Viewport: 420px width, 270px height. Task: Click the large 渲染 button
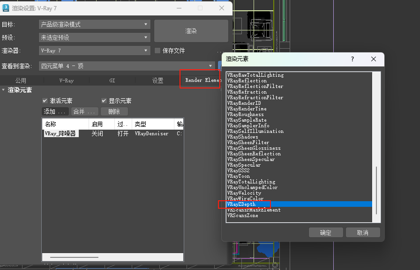[x=191, y=31]
